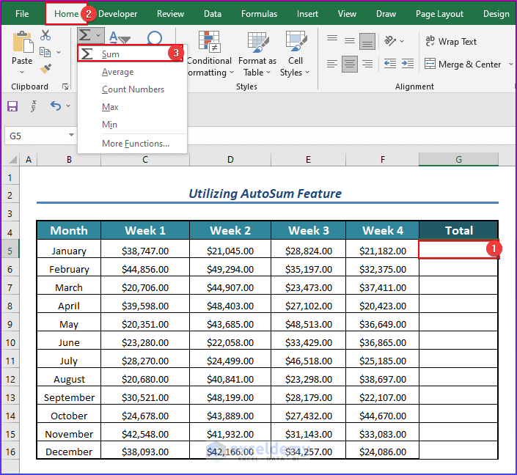Choose Count Numbers from the menu

[x=132, y=89]
